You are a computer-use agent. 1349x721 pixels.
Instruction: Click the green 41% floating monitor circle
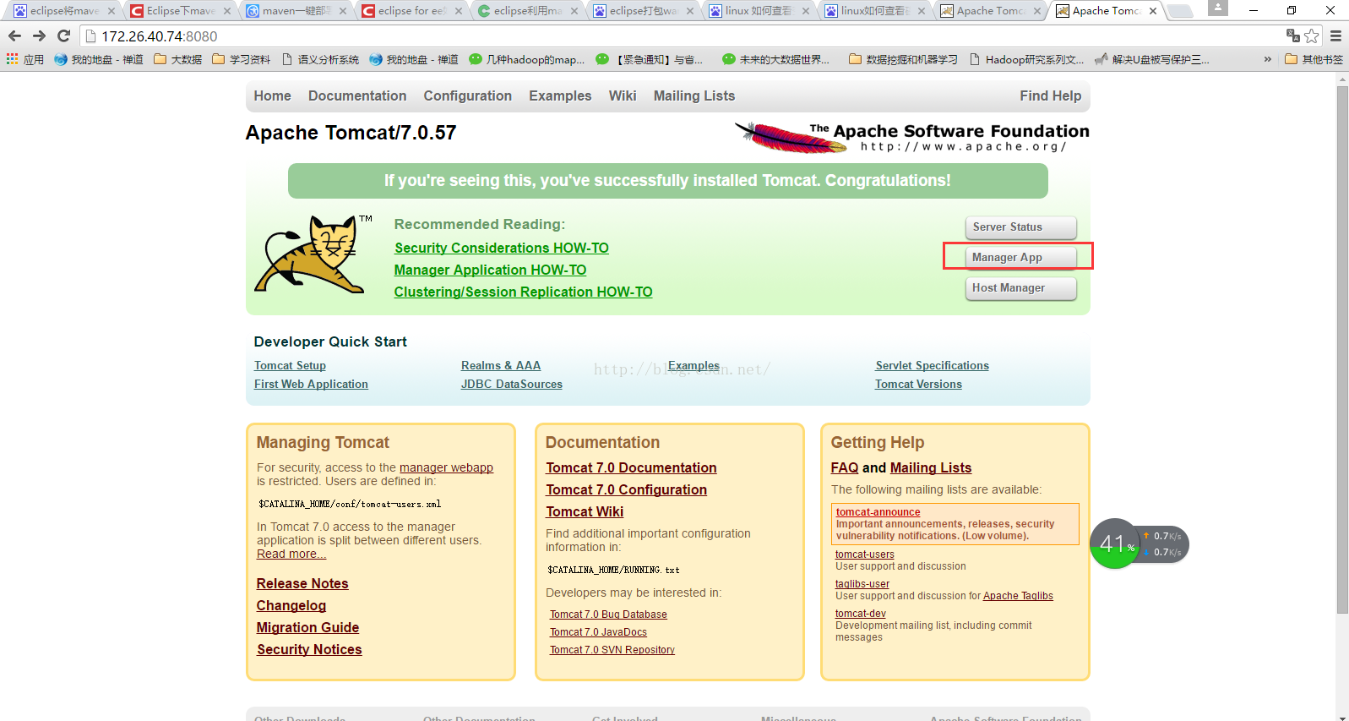coord(1115,543)
